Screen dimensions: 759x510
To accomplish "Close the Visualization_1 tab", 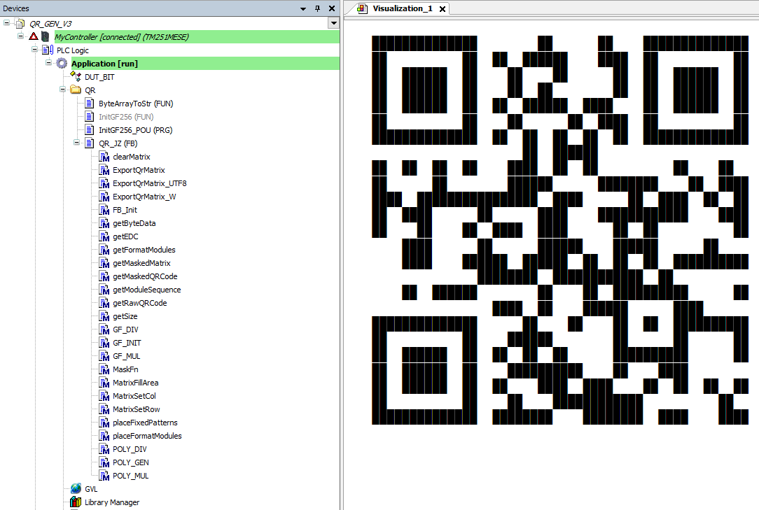I will 442,9.
